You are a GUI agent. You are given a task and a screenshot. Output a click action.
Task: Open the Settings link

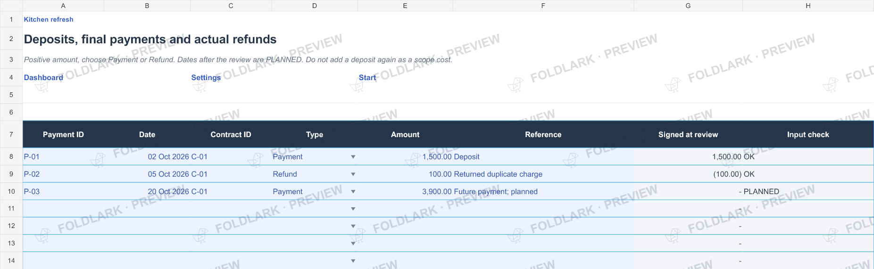pos(206,77)
